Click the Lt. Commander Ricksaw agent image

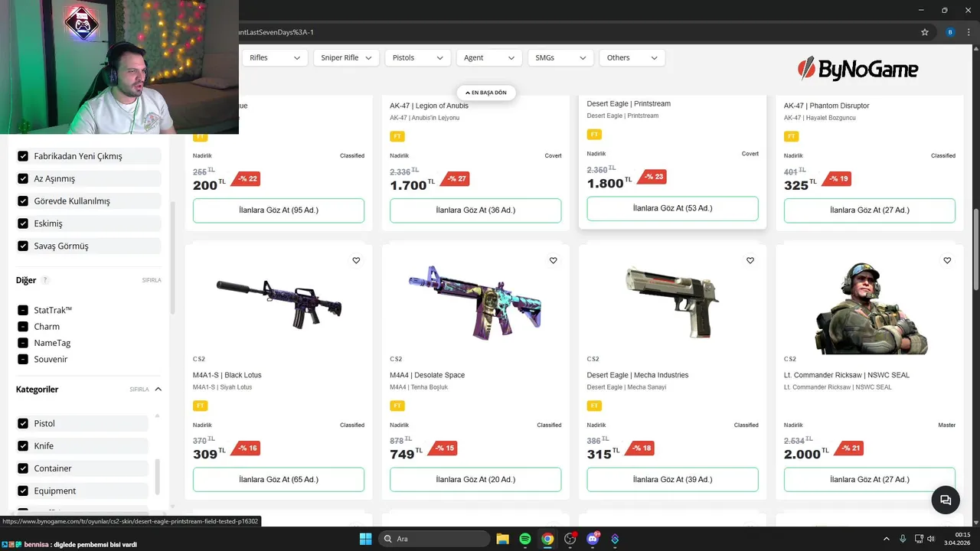coord(870,308)
